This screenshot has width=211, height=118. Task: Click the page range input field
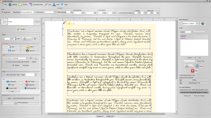[189, 61]
